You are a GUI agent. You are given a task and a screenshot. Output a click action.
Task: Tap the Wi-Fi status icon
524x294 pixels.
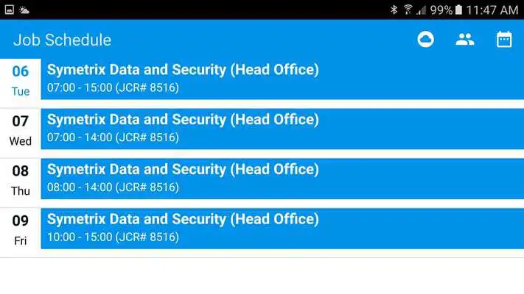tap(408, 10)
